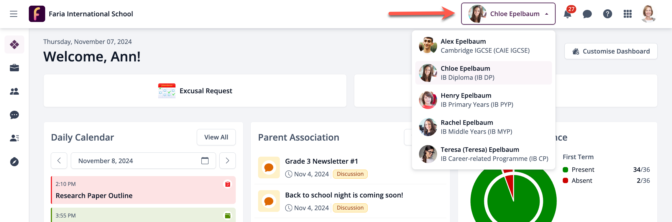Open the compass icon in sidebar
This screenshot has width=672, height=222.
[x=14, y=162]
